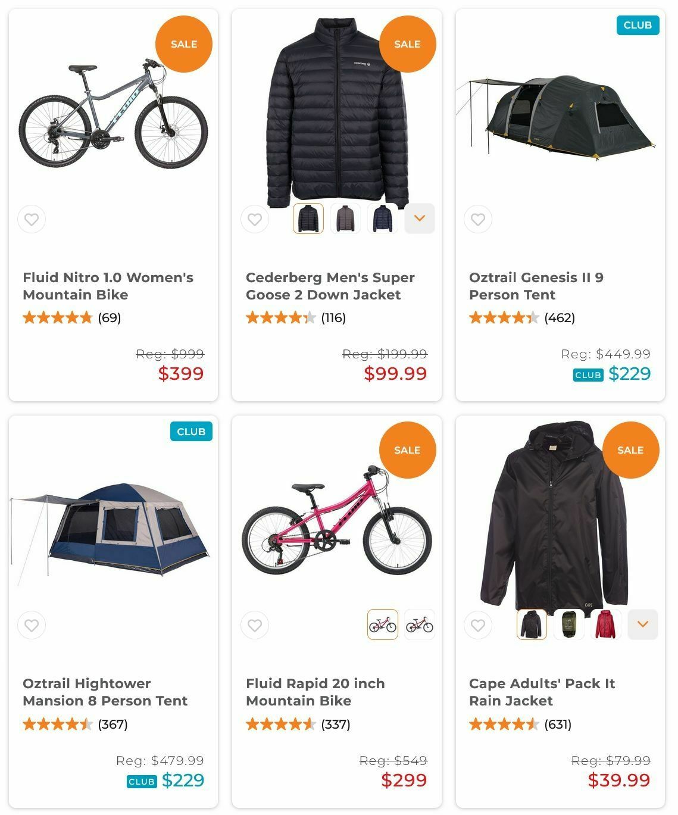Select grey Cederberg jacket color swatch

pos(345,218)
